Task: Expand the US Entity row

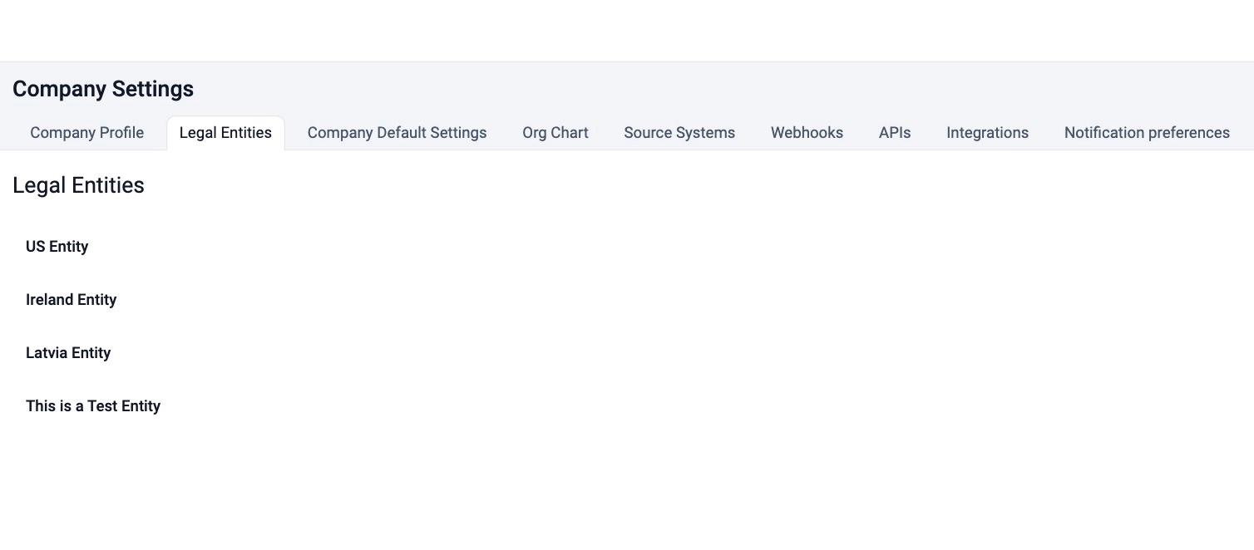Action: coord(57,247)
